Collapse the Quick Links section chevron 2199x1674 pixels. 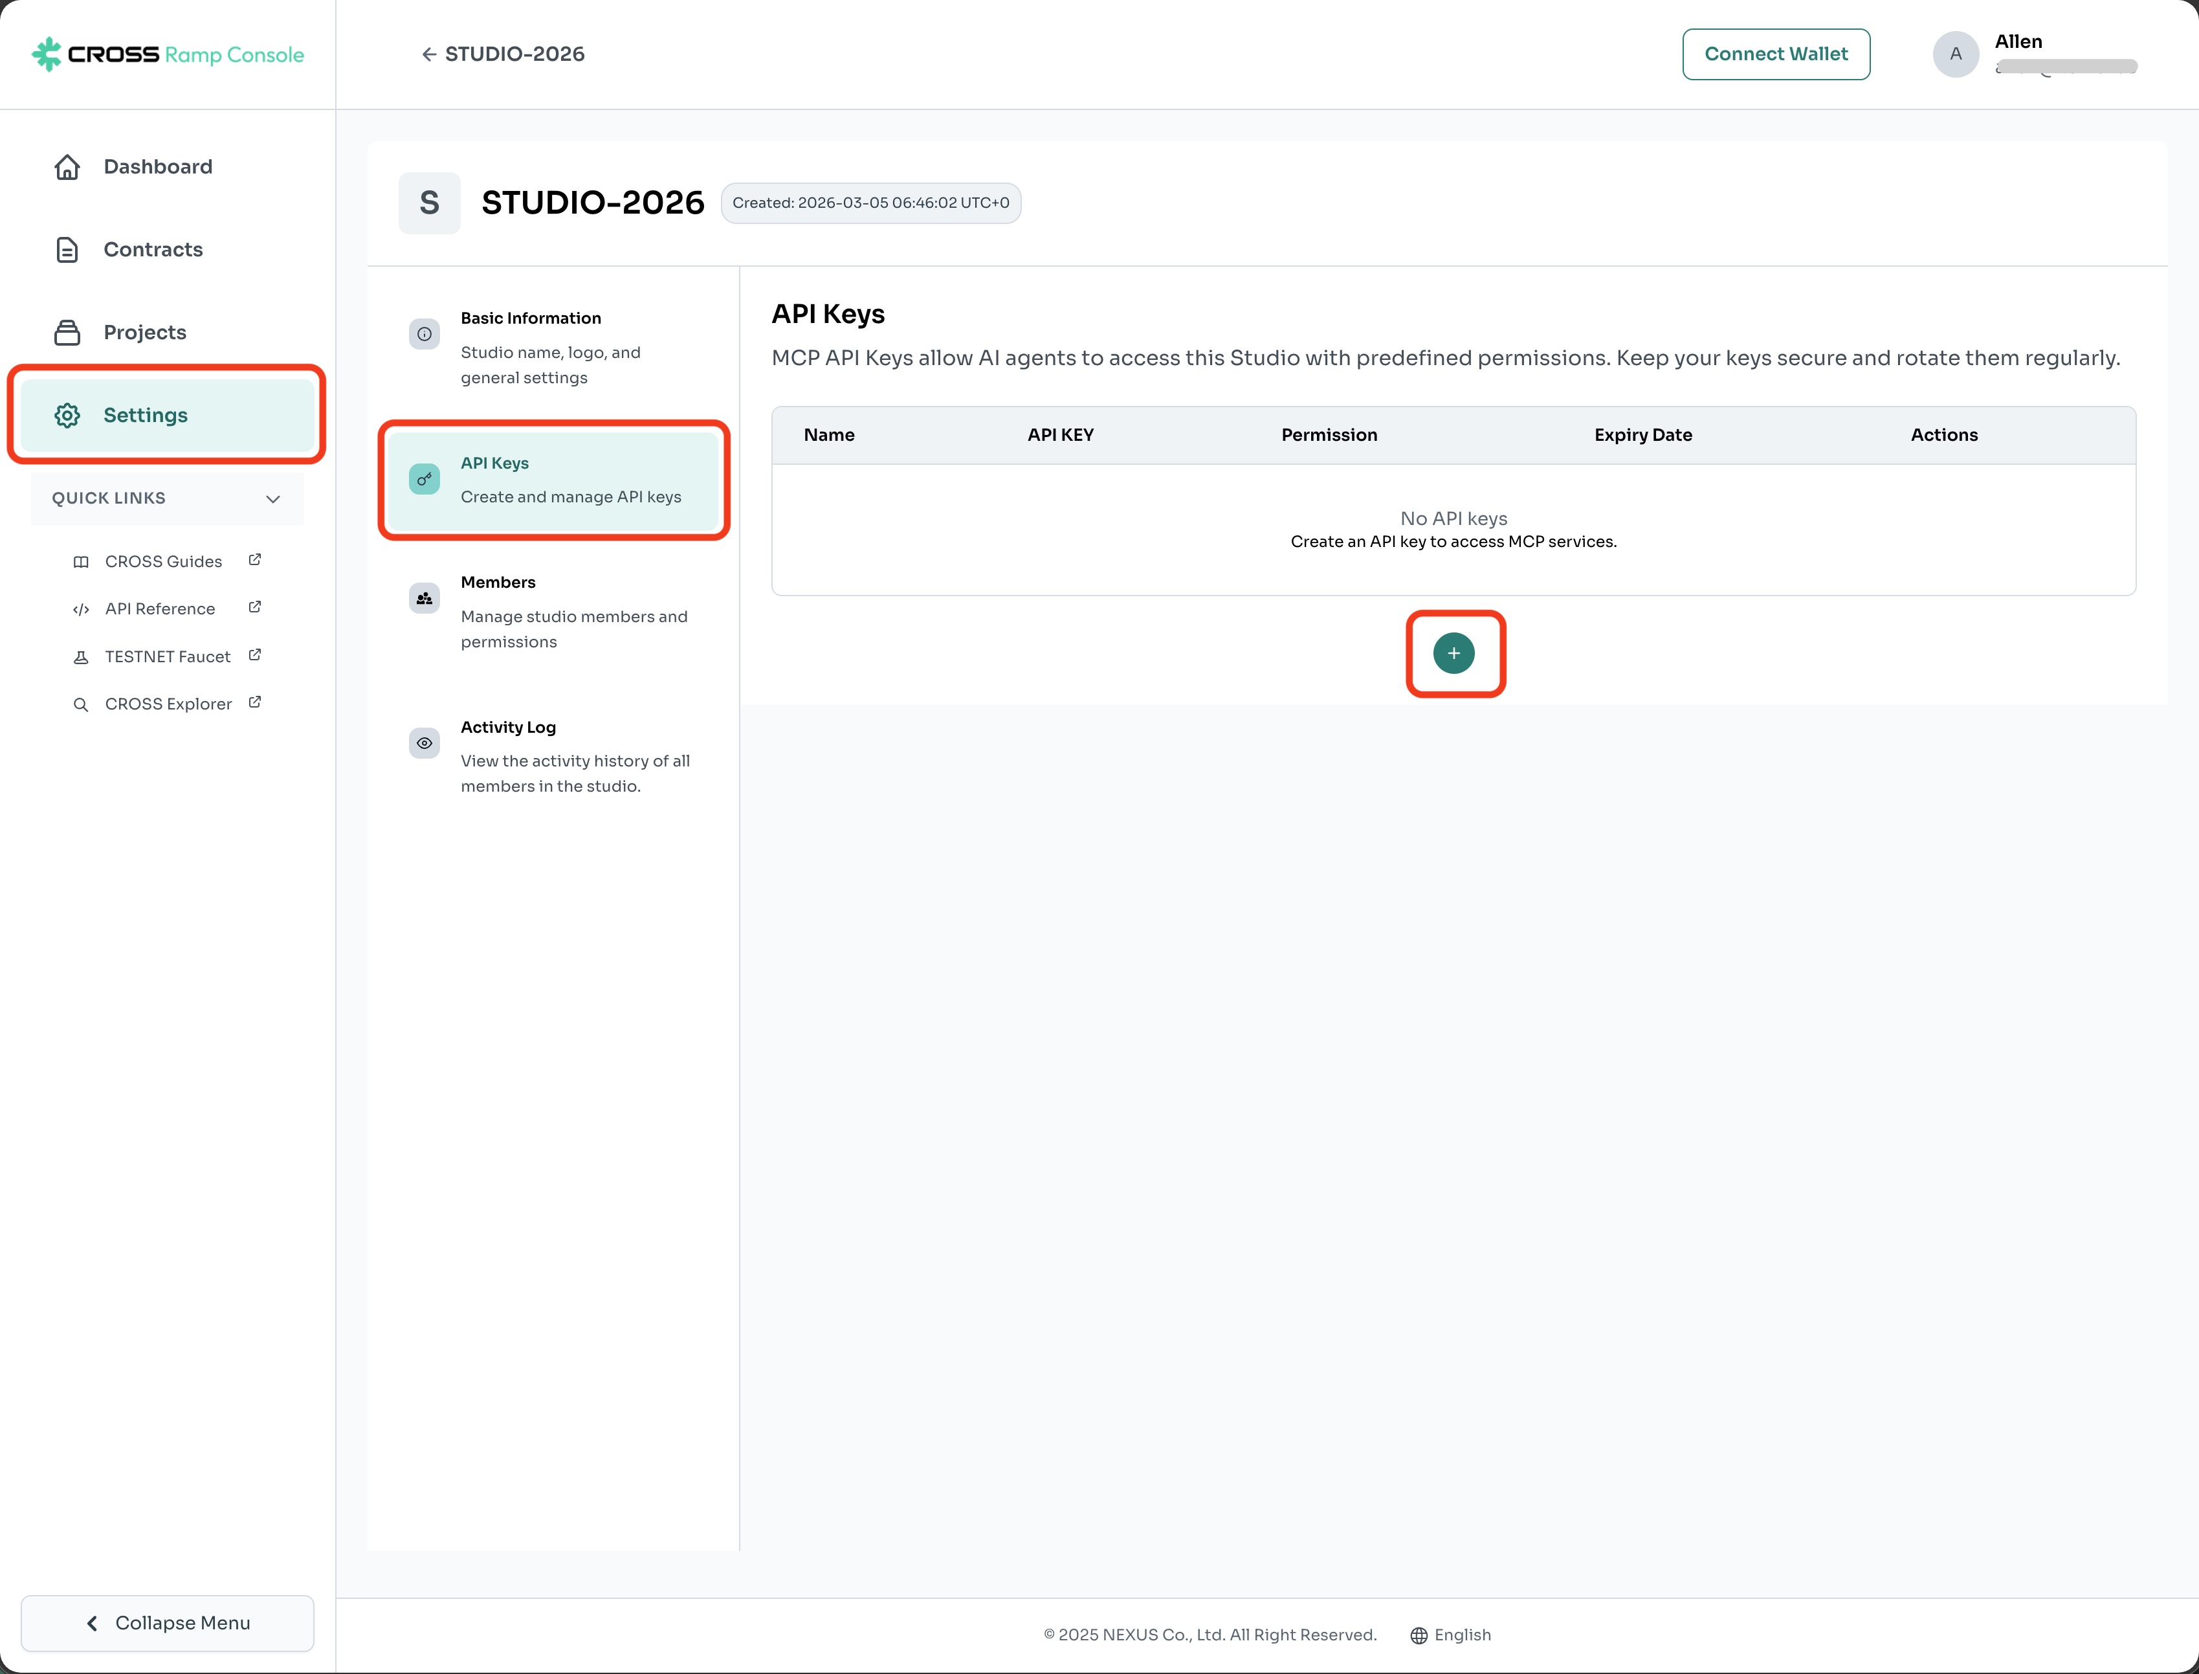tap(273, 498)
